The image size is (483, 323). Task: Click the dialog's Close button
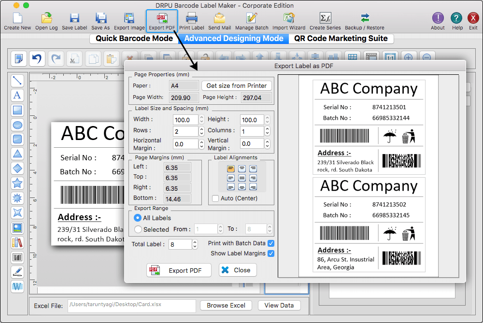coord(238,270)
